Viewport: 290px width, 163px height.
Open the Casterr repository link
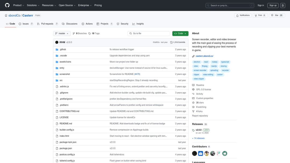(28, 16)
